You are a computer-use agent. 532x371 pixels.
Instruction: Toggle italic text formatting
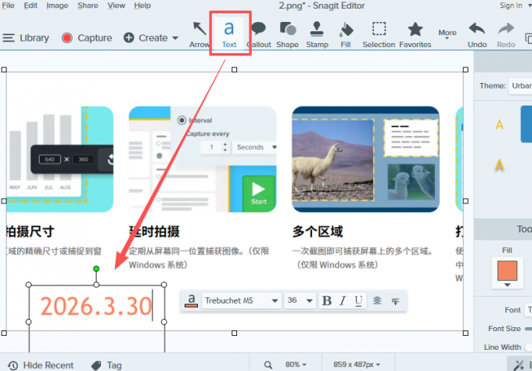click(x=343, y=301)
